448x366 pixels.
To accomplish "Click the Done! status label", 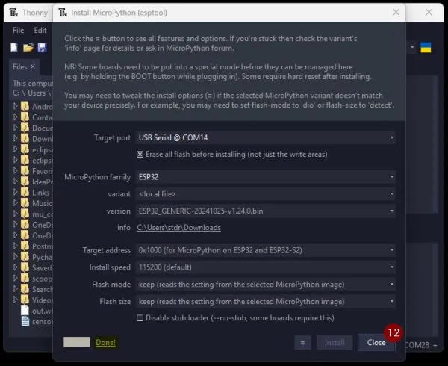I will tap(105, 343).
